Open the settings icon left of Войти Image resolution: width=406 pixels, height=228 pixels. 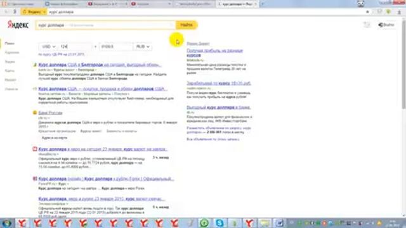click(367, 25)
